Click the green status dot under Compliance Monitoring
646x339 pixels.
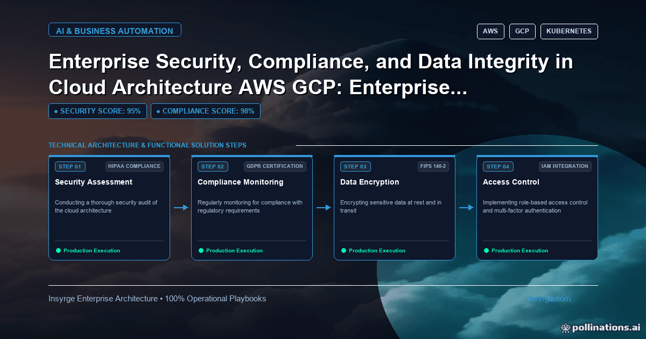tap(201, 250)
